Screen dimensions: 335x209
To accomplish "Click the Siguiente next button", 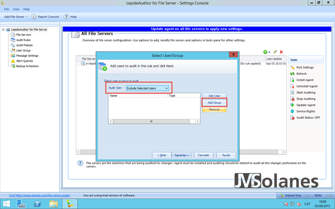I will click(x=181, y=155).
